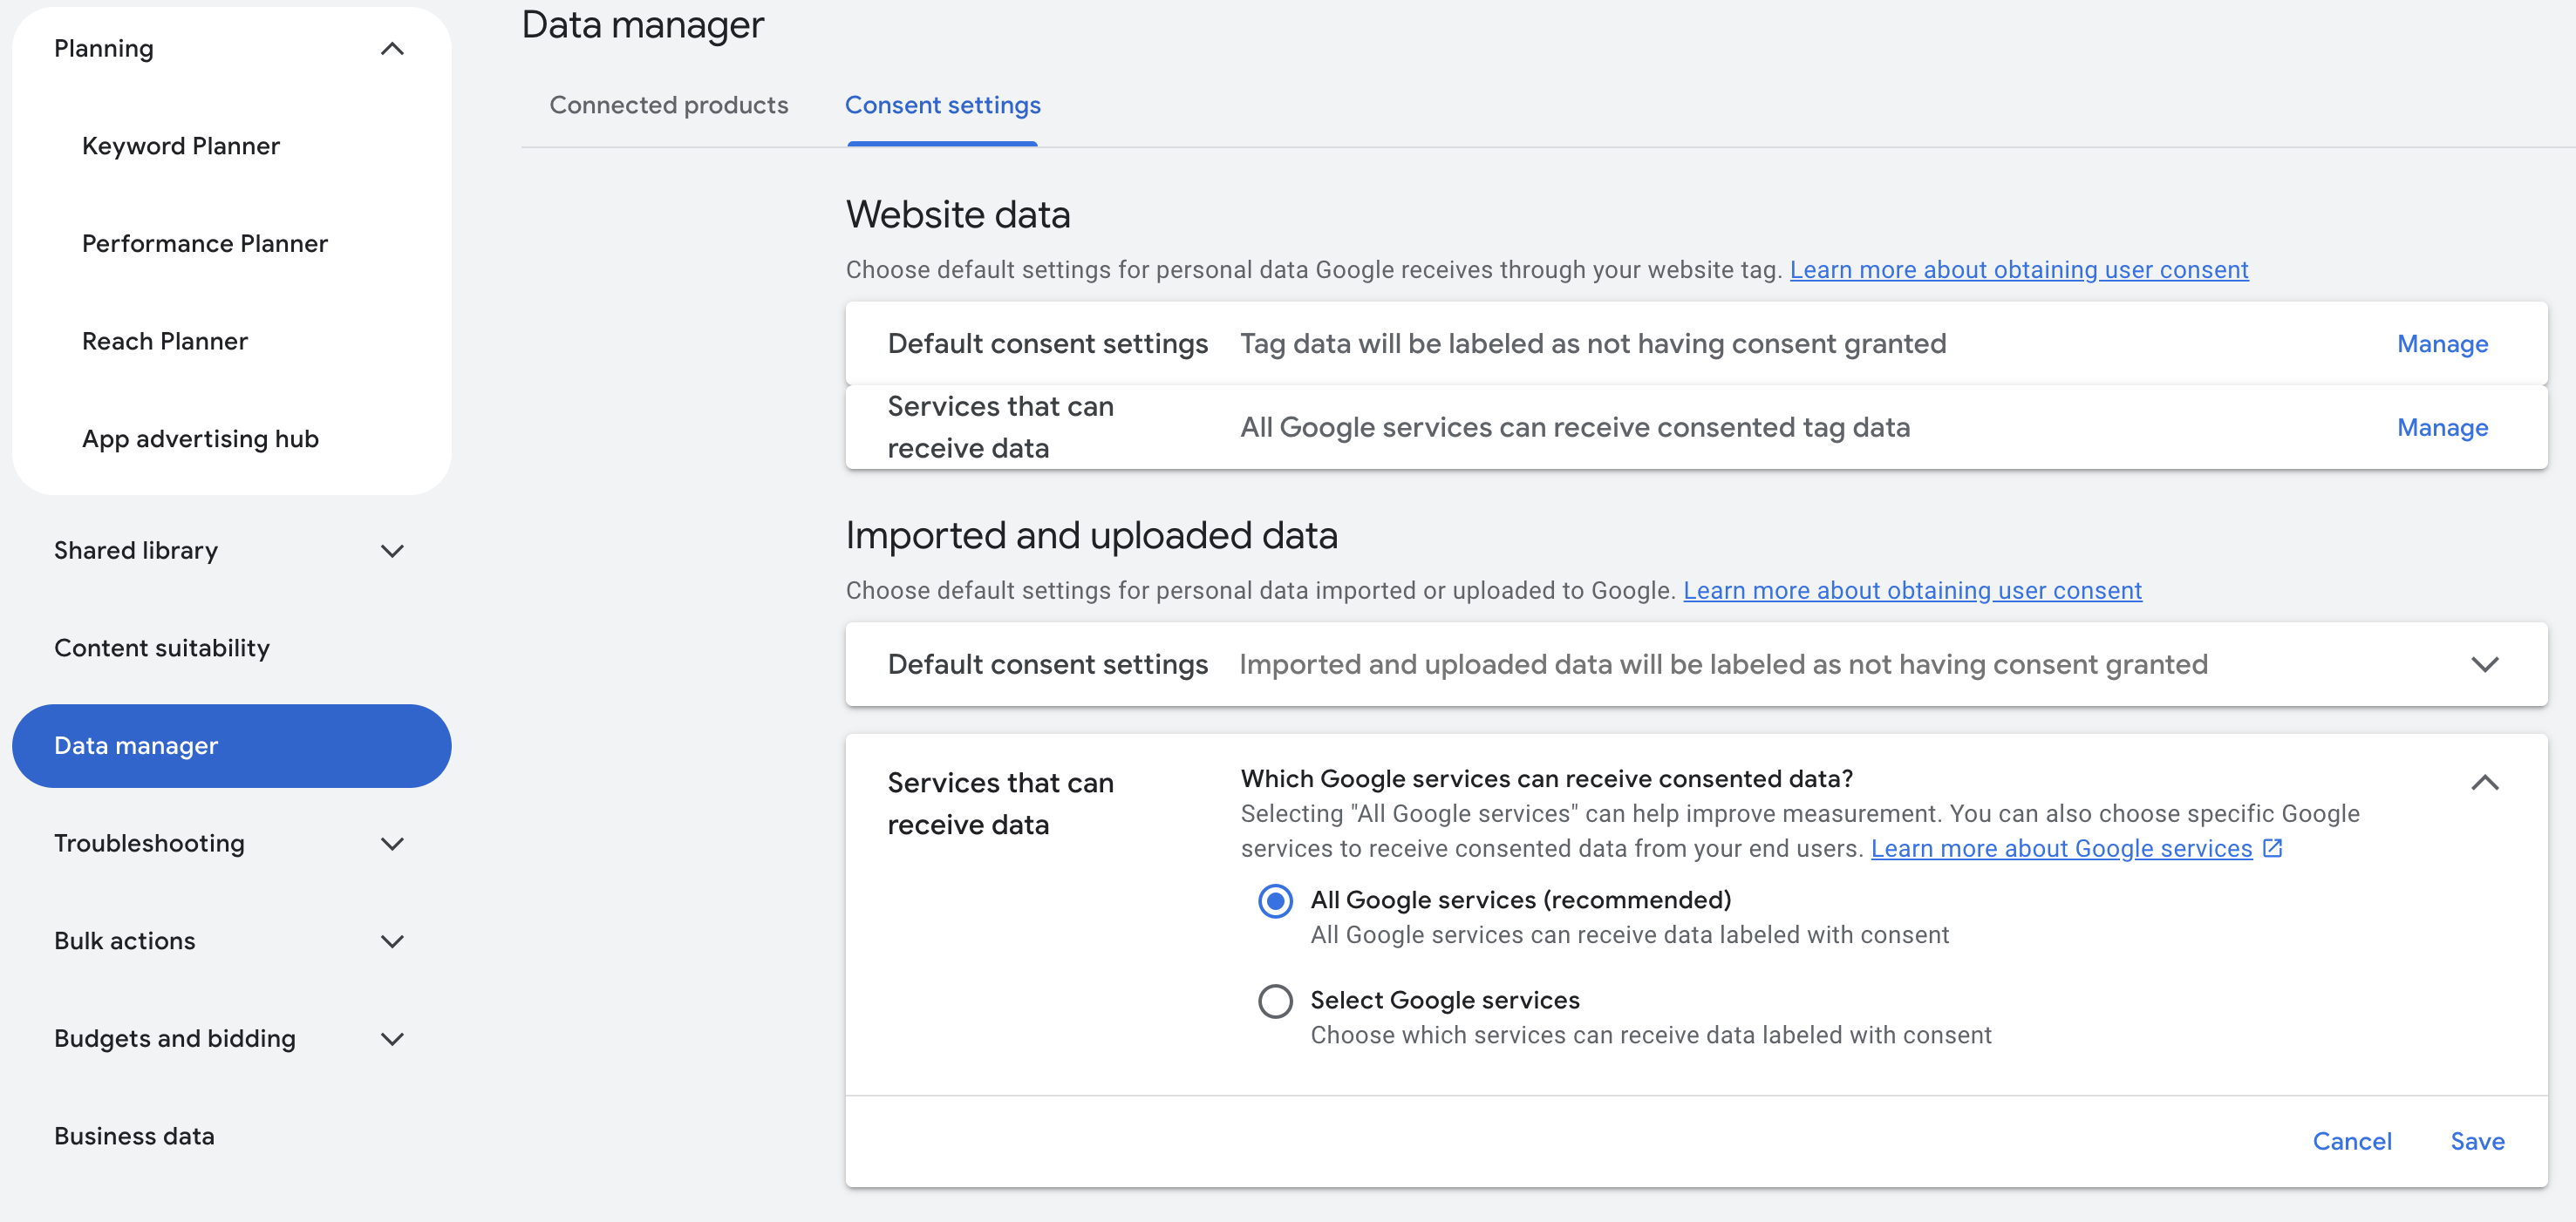Open Learn more about Google services link
Screen dimensions: 2576x1222
click(2061, 848)
